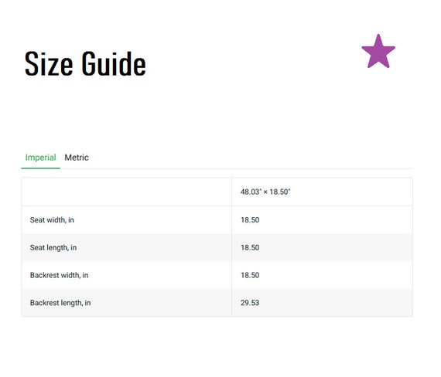The width and height of the screenshot is (441, 377).
Task: Click the seat length value 18.50
Action: coord(250,247)
